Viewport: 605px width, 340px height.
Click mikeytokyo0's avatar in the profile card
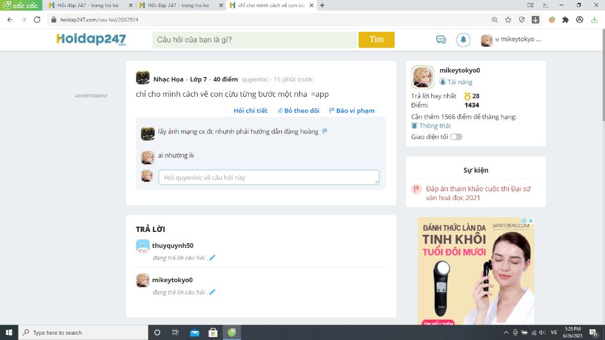pos(422,77)
